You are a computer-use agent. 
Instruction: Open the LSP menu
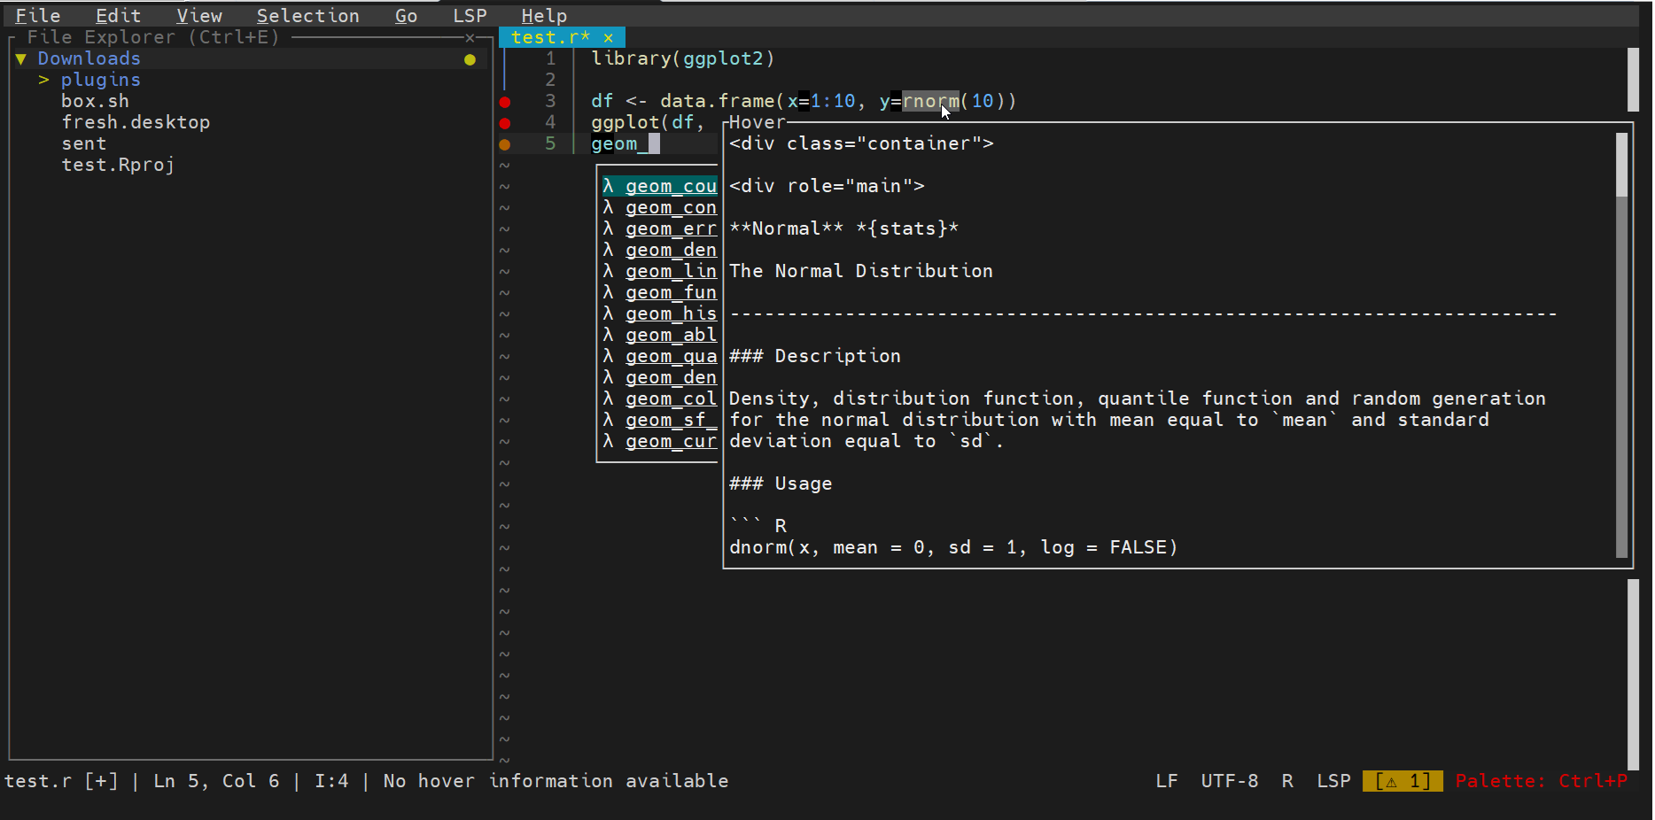[470, 16]
